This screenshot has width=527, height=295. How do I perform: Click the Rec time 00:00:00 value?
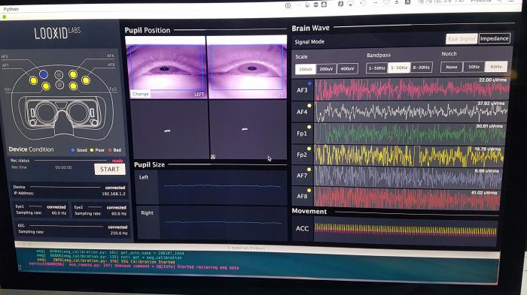(63, 167)
